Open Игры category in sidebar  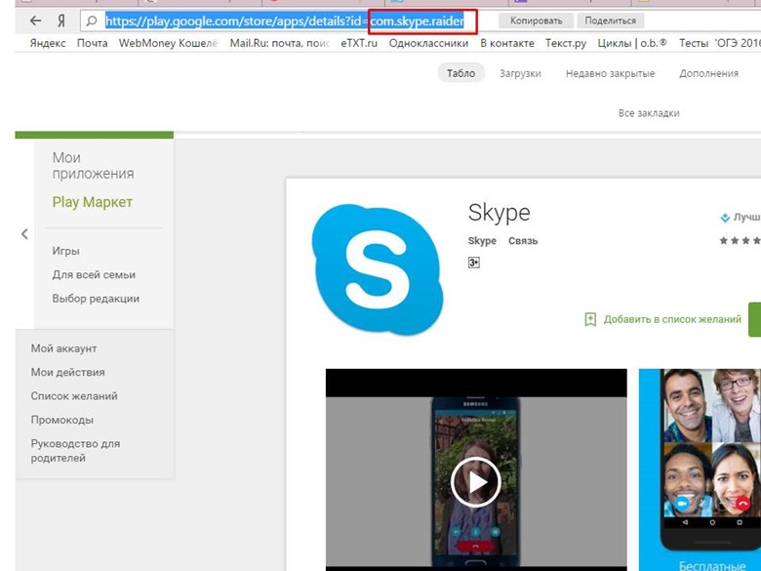coord(65,251)
